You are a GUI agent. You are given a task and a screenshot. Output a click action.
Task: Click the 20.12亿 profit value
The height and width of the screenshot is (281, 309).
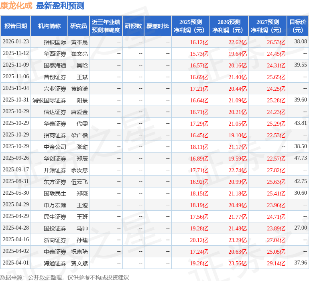(x=199, y=240)
